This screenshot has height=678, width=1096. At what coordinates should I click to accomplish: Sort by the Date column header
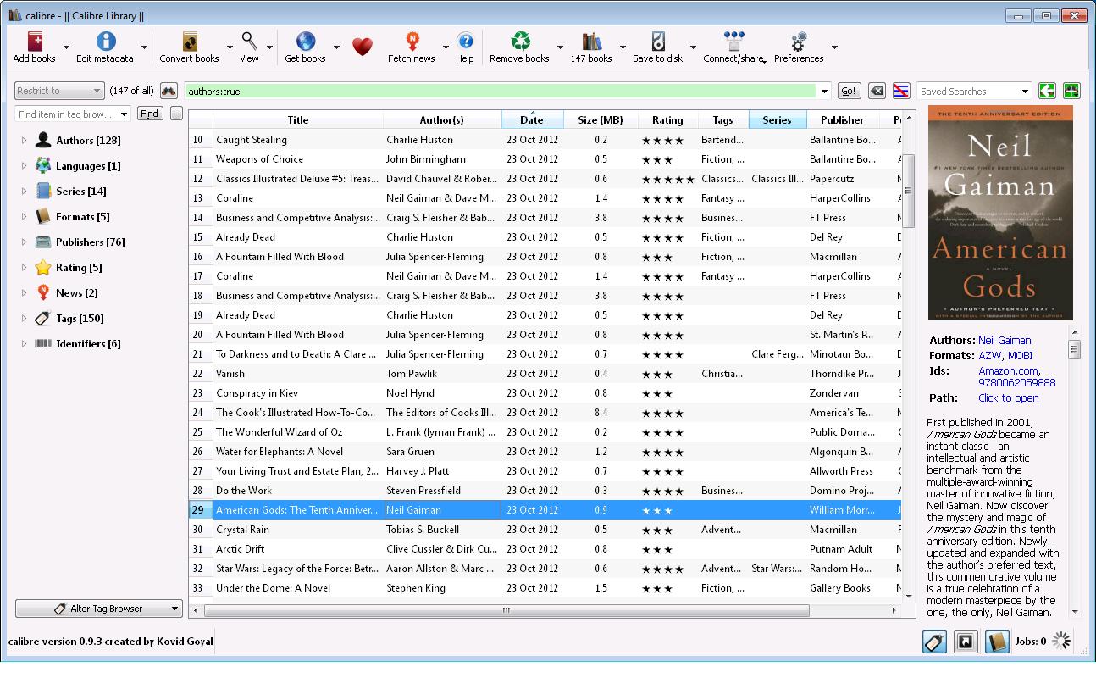click(532, 119)
